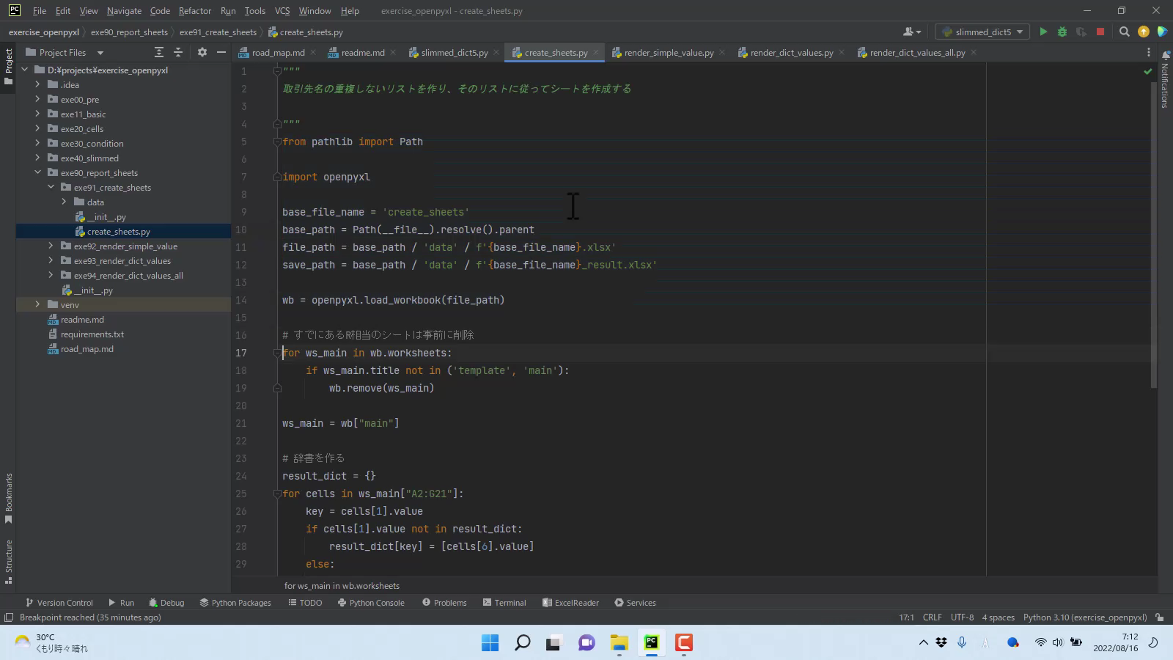Viewport: 1173px width, 660px height.
Task: Open the Refactor menu
Action: coord(194,11)
